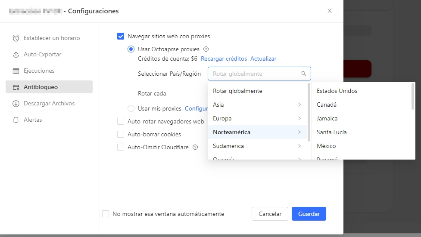Click the clock icon beside Establecer un horario
This screenshot has width=421, height=237.
[16, 38]
